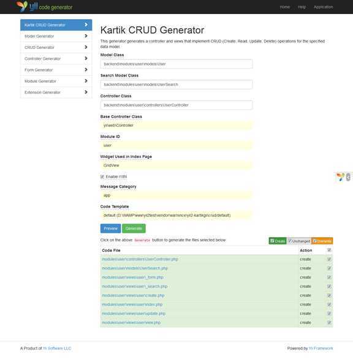Open UserController.php code file link

[x=140, y=259]
